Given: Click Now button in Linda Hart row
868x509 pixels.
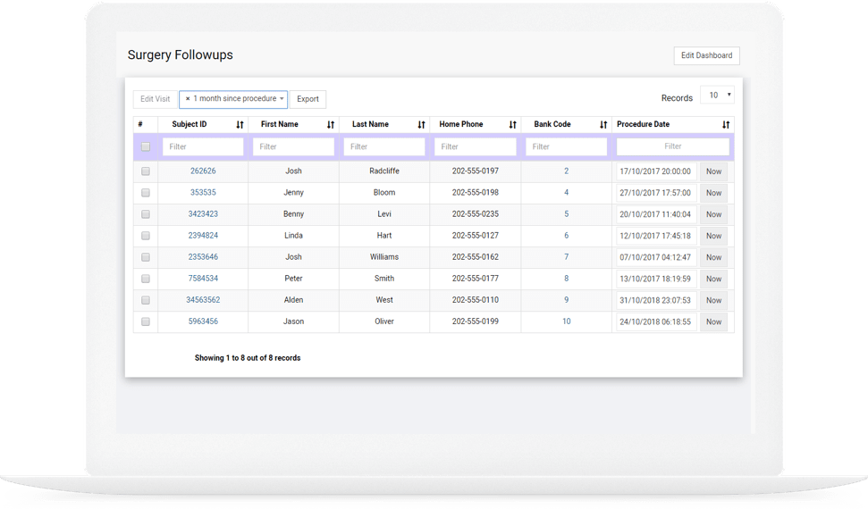Looking at the screenshot, I should (x=713, y=237).
